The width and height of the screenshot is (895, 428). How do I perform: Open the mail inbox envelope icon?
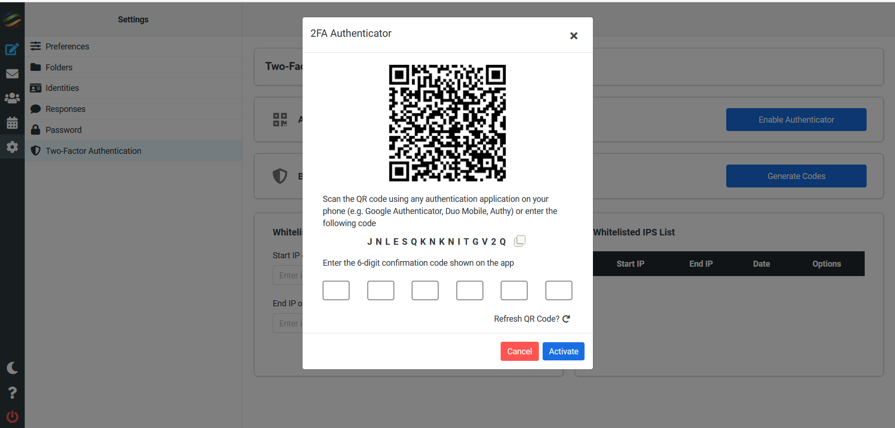(12, 74)
